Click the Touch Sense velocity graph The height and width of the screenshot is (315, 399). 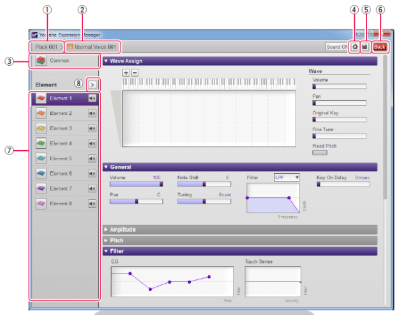[x=273, y=282]
